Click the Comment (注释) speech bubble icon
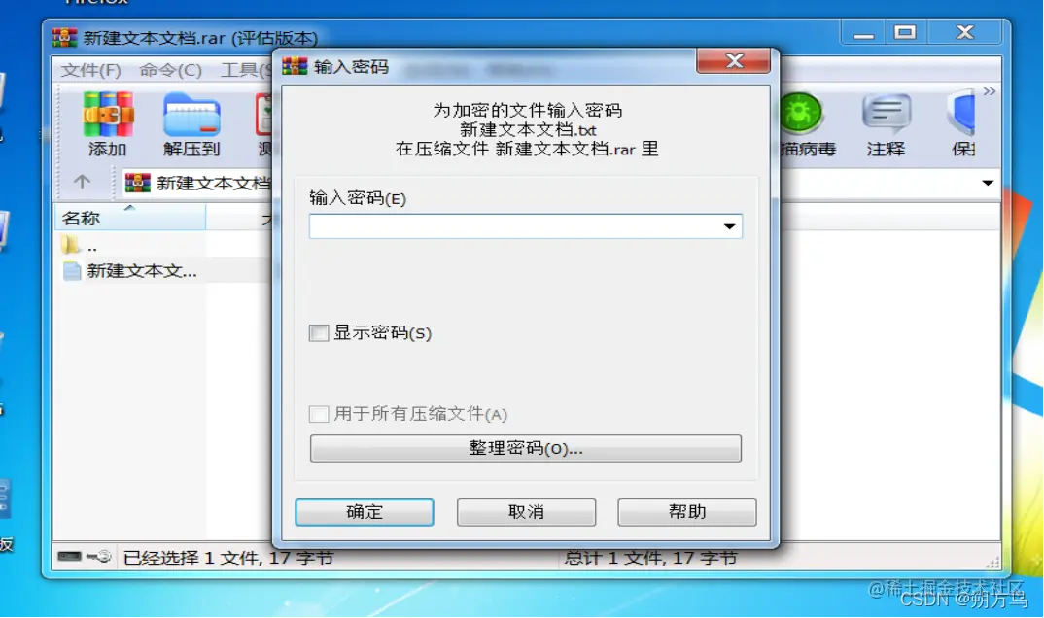The height and width of the screenshot is (618, 1044). click(x=887, y=113)
